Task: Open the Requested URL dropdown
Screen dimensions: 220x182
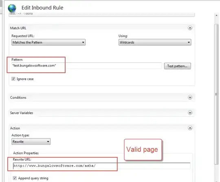Action: coord(48,42)
